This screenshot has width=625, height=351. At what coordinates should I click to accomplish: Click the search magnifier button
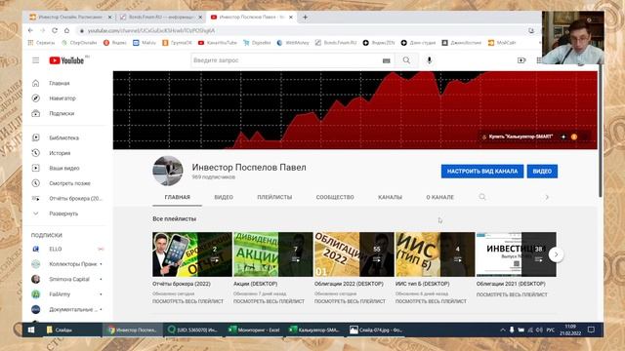tap(406, 60)
